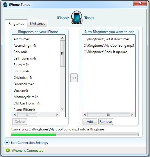Click the Remove button
The height and width of the screenshot is (157, 150).
tap(106, 122)
